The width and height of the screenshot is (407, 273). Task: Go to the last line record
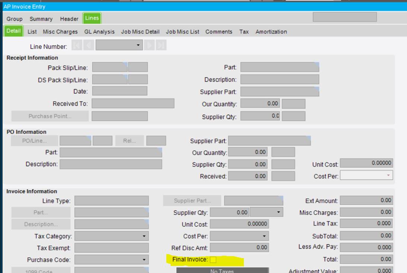[x=161, y=45]
